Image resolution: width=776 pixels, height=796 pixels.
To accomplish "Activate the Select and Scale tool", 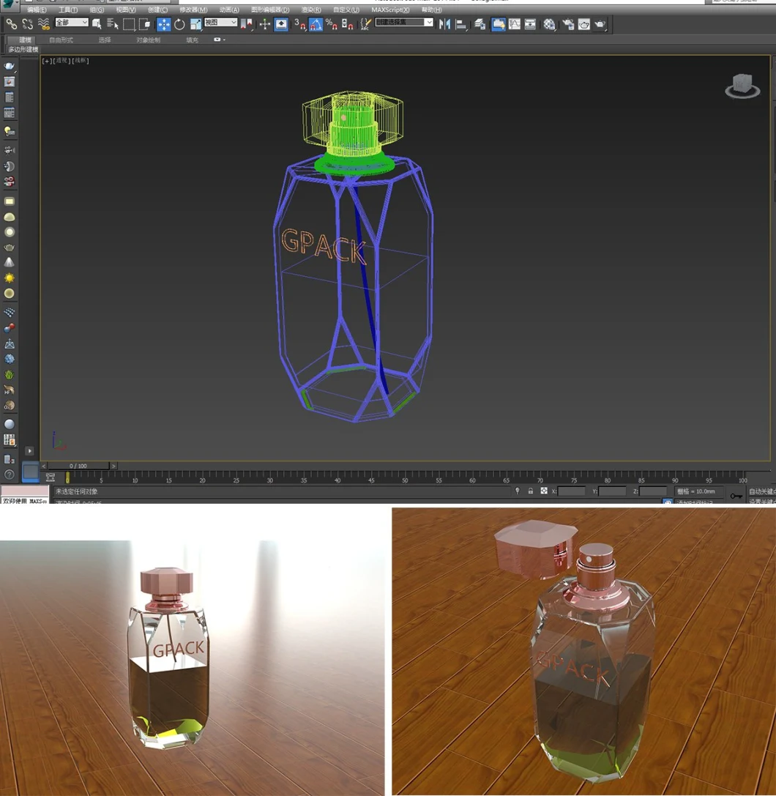I will 195,24.
